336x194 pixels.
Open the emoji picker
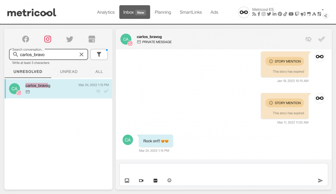tap(169, 180)
